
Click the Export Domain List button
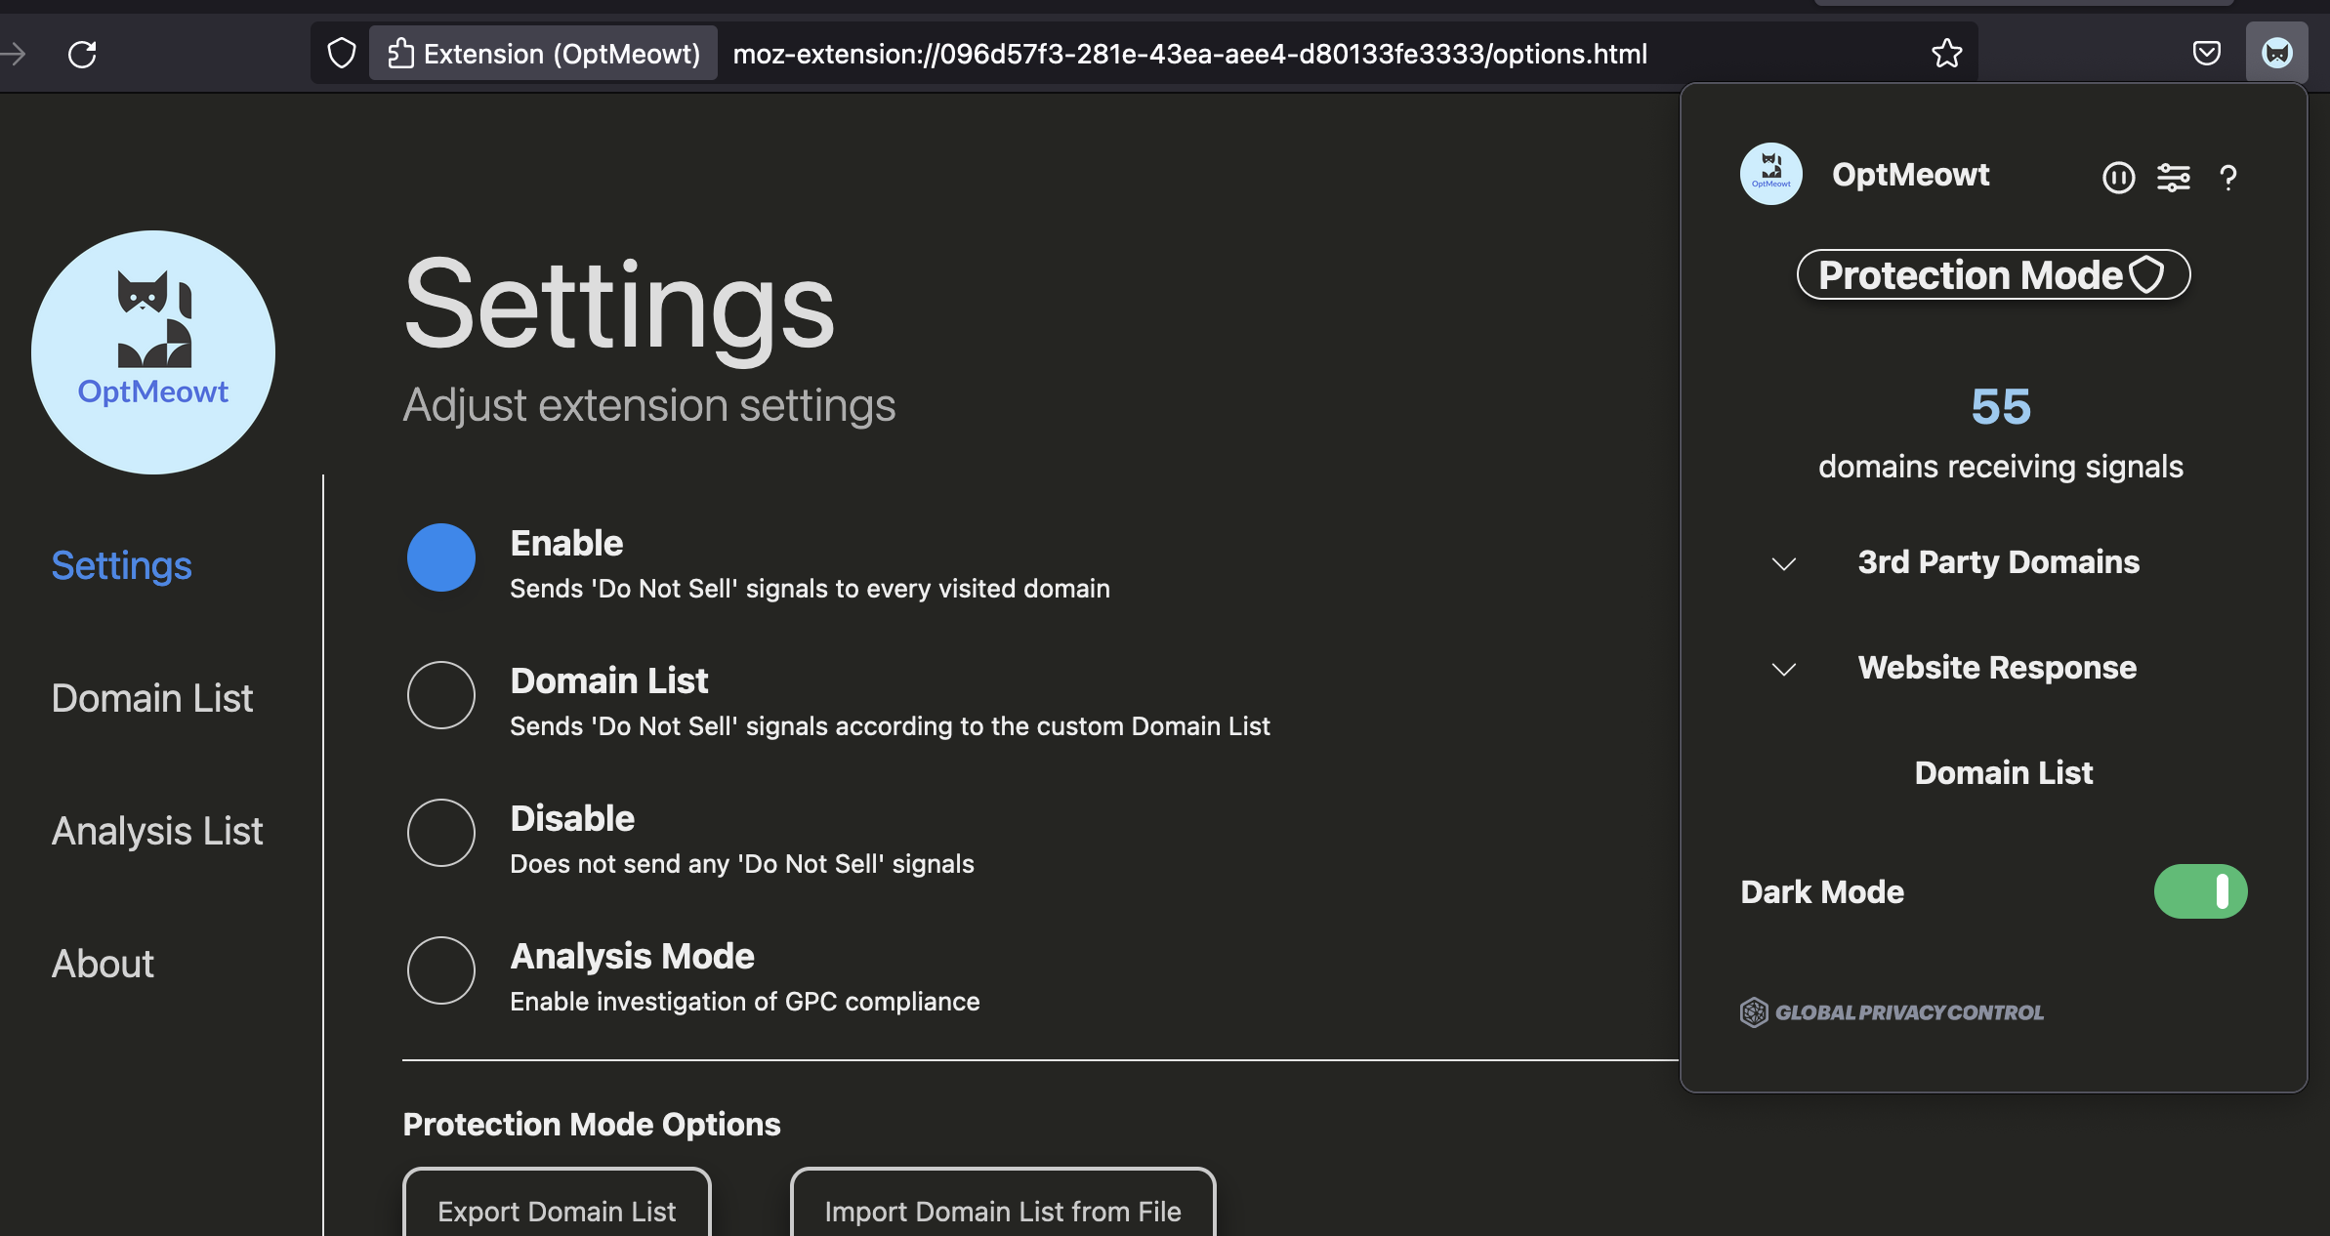point(556,1212)
